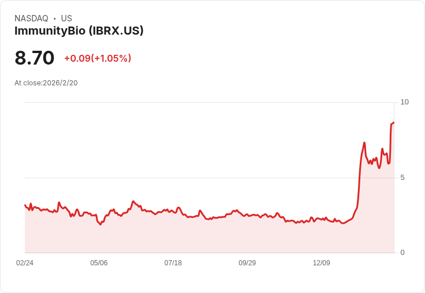Click the price low point after 05/06

tap(100, 224)
